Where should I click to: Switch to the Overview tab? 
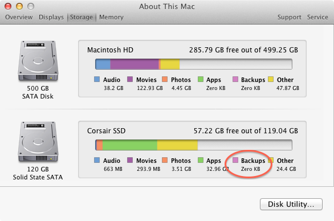[19, 17]
